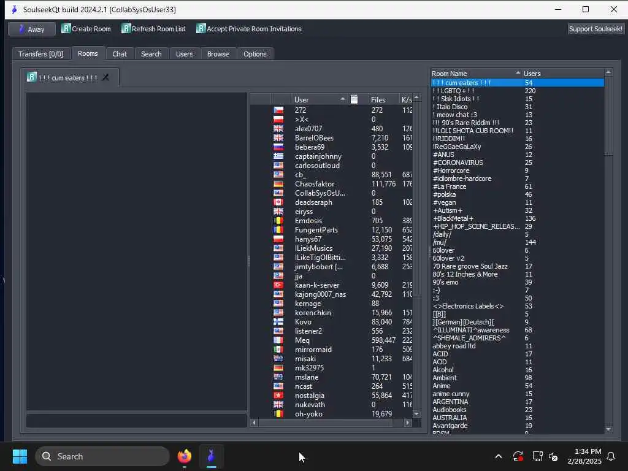The width and height of the screenshot is (628, 471).
Task: Click the Support Soulseek! button
Action: coord(595,29)
